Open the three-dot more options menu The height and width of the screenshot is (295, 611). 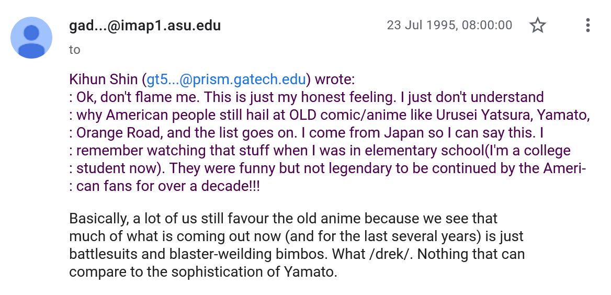tap(587, 25)
